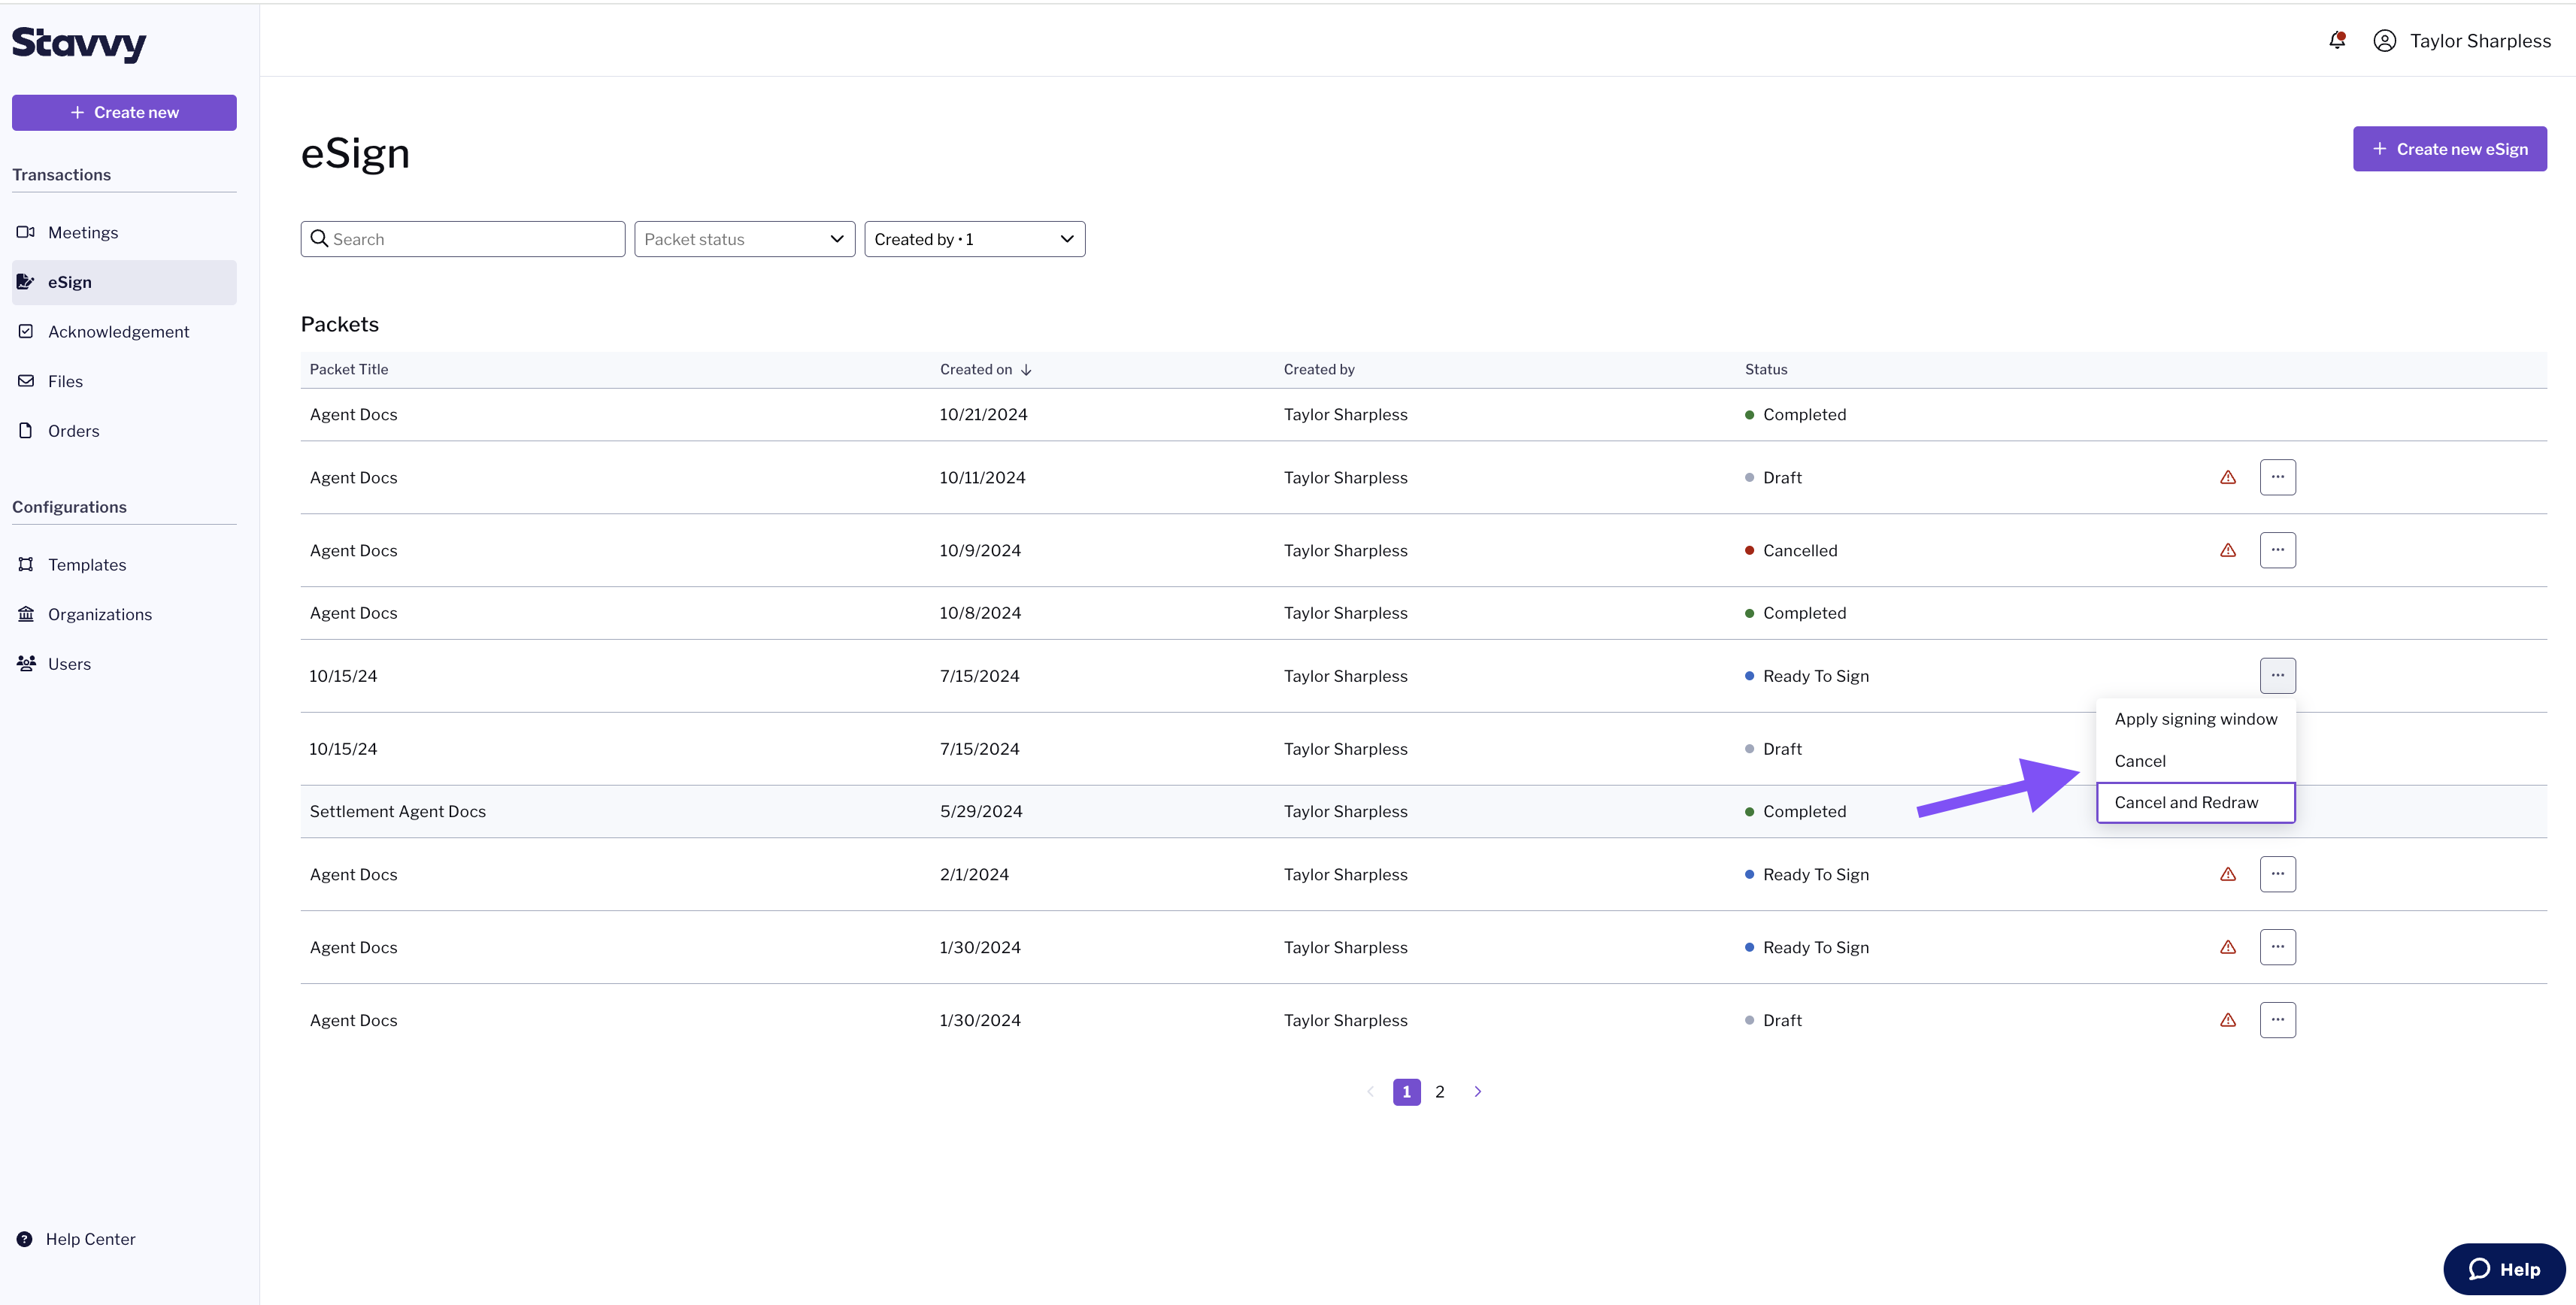2576x1305 pixels.
Task: Close the menu via the 7/15/2024 Ready To Sign ellipsis
Action: pos(2278,676)
